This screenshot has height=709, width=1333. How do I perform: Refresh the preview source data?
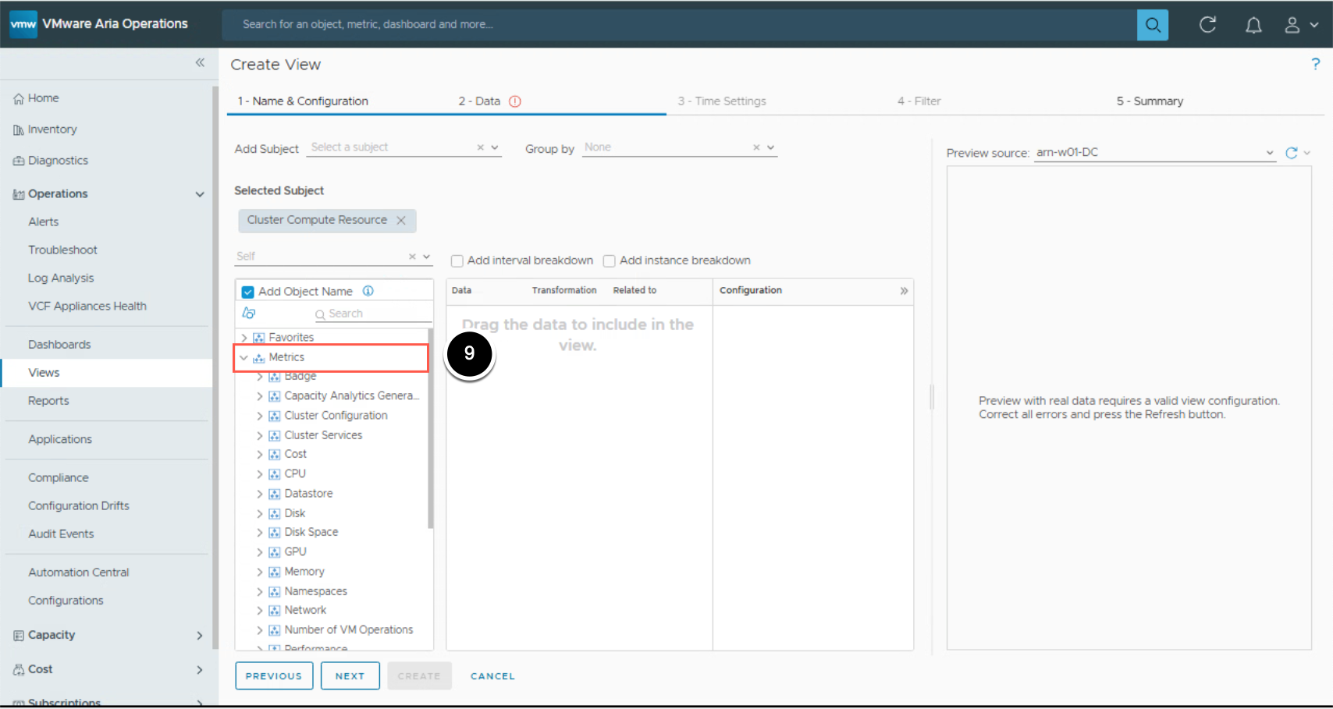tap(1292, 153)
